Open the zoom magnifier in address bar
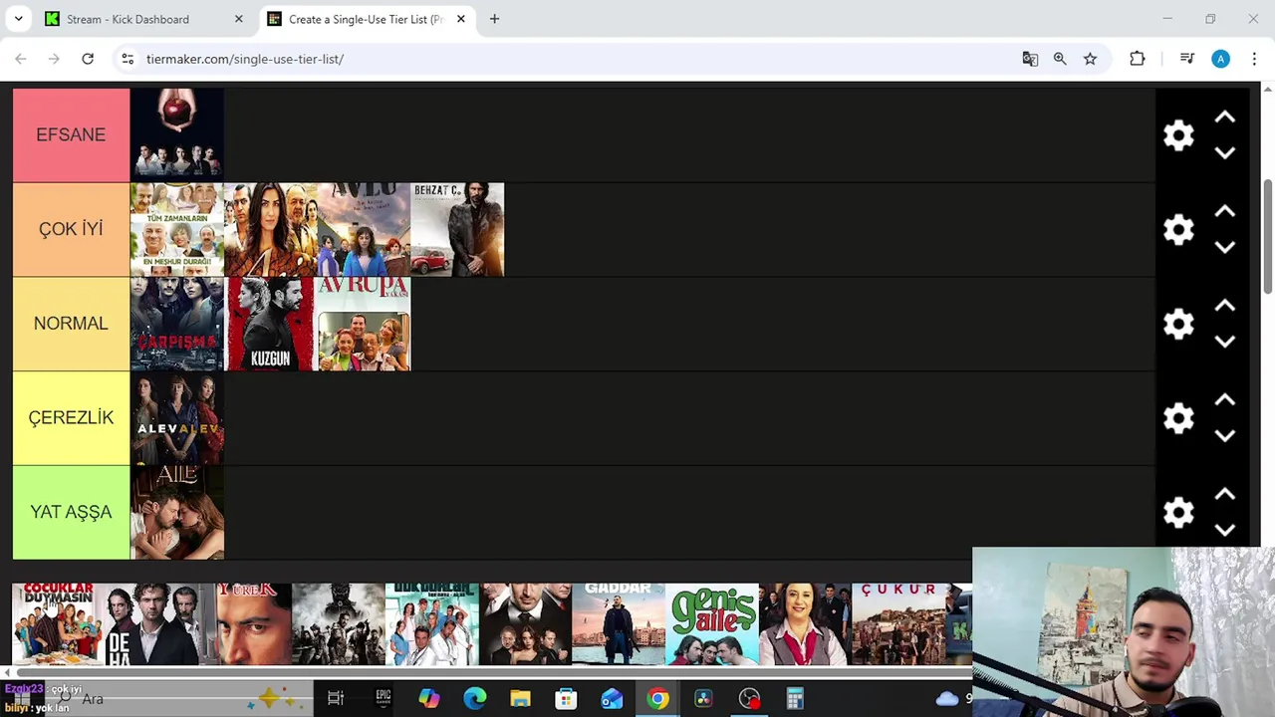1275x717 pixels. click(x=1060, y=59)
